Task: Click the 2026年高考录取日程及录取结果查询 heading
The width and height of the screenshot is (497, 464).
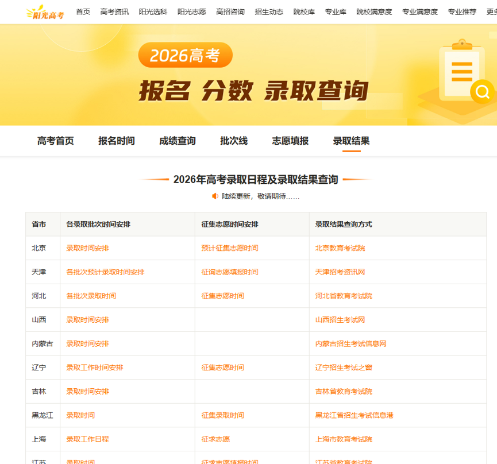Action: coord(256,180)
